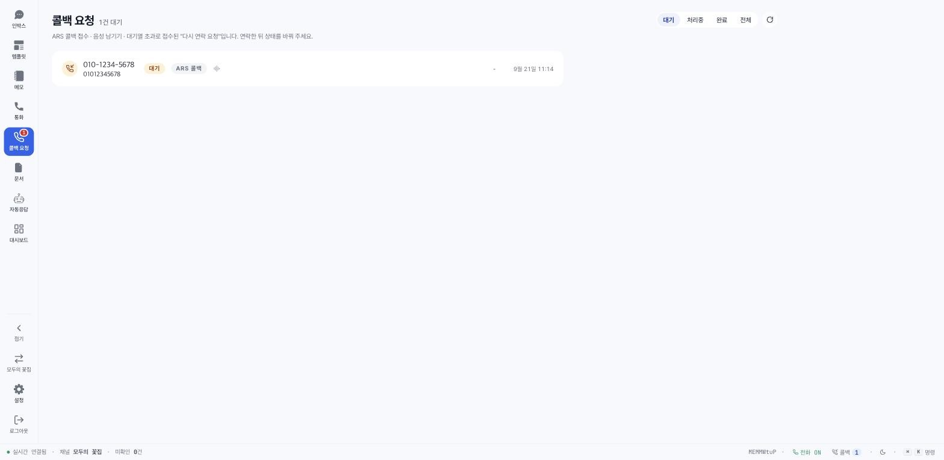This screenshot has width=944, height=460.
Task: Open the 명령 command palette shortcut
Action: point(919,452)
